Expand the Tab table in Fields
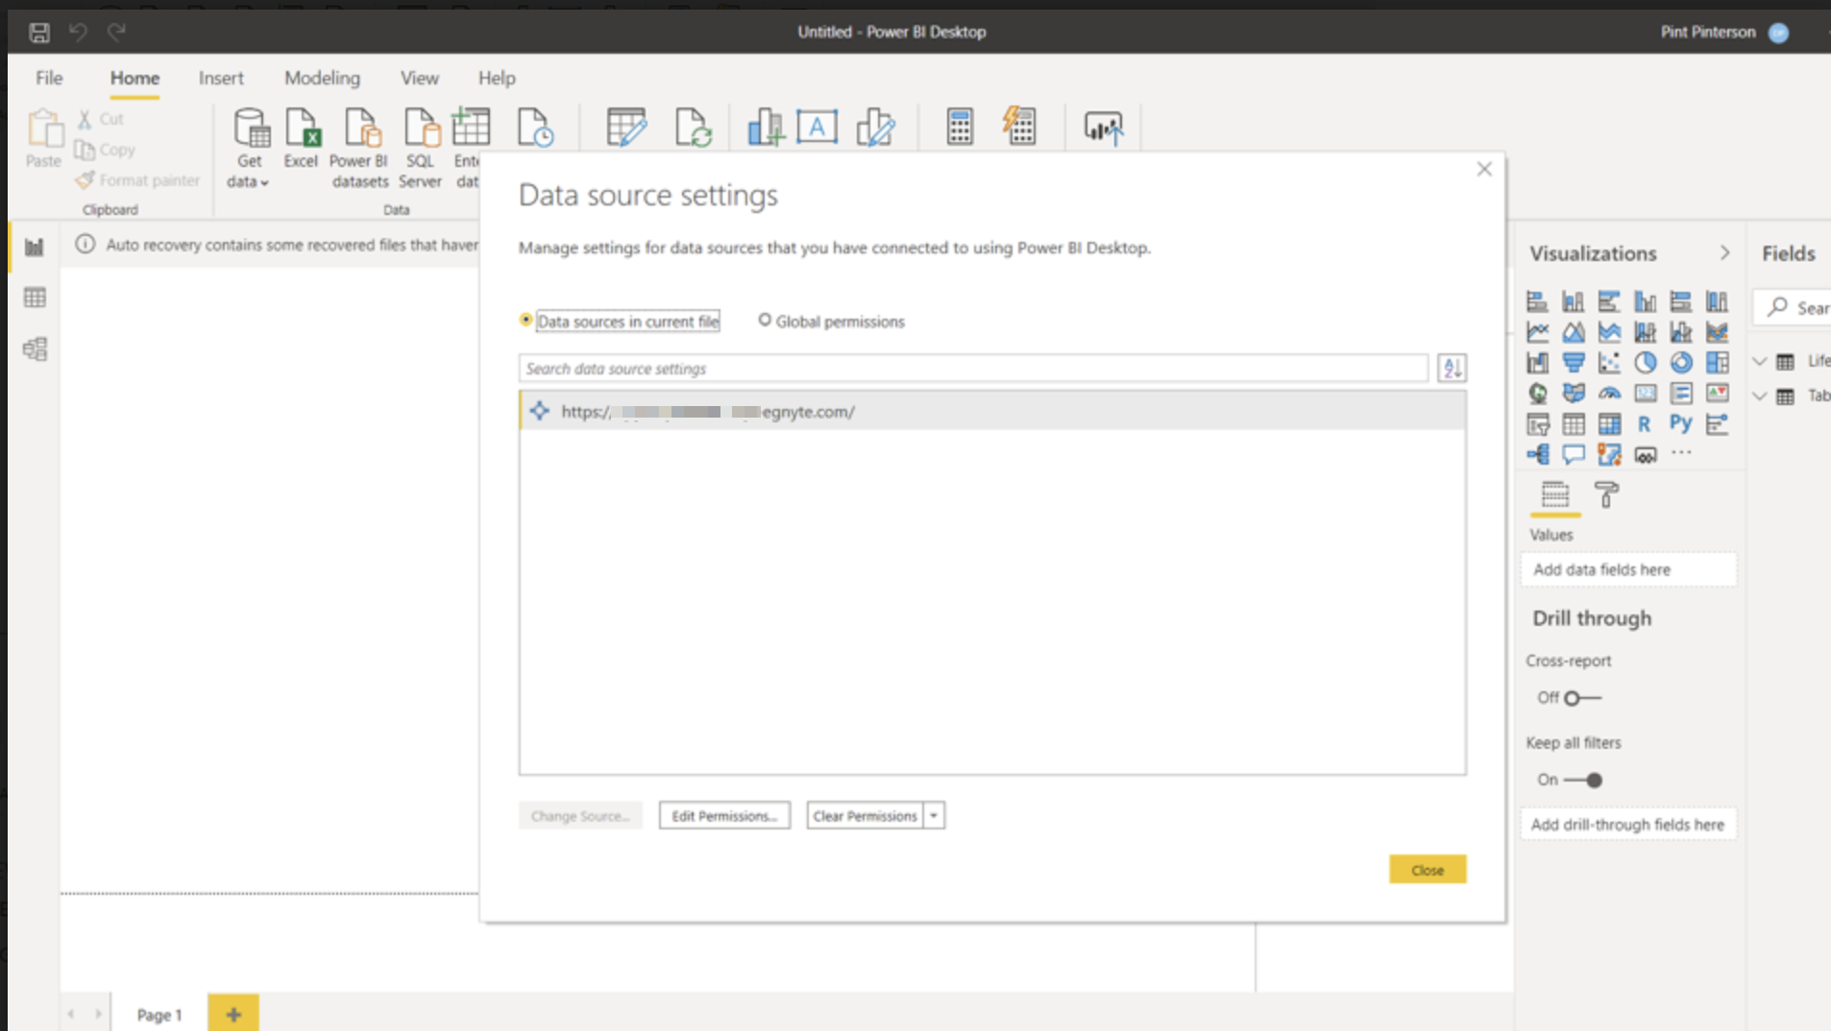Viewport: 1831px width, 1031px height. (1760, 396)
